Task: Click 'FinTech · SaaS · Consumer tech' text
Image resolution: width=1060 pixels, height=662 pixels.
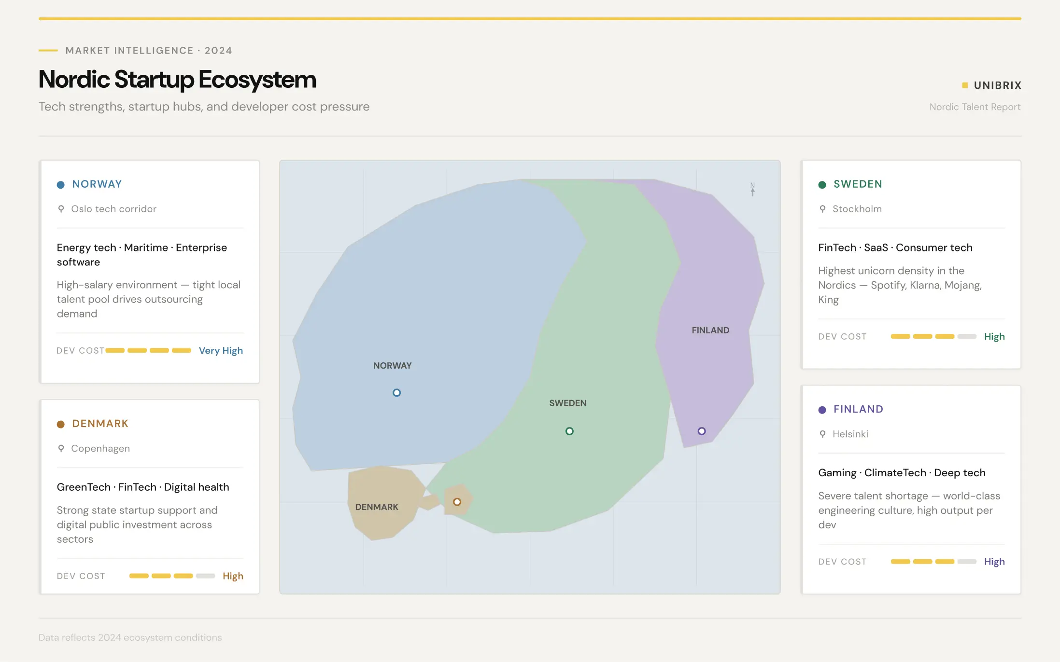Action: [895, 248]
